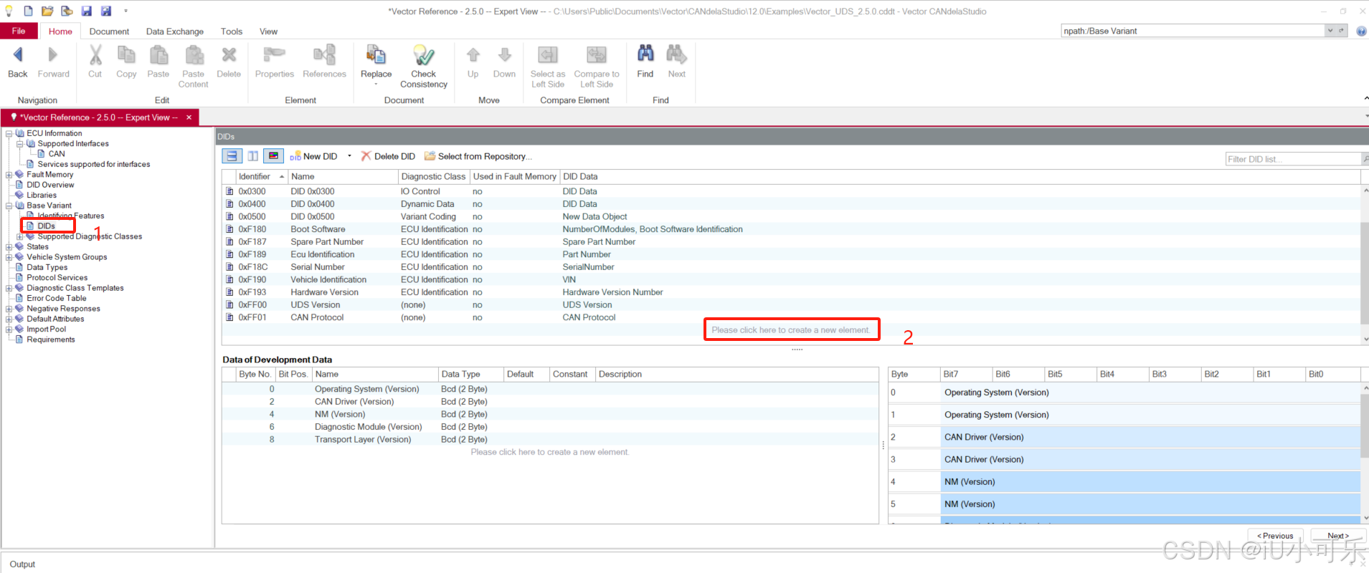Click the New DID button
Screen dimensions: 1369x573
pyautogui.click(x=314, y=156)
